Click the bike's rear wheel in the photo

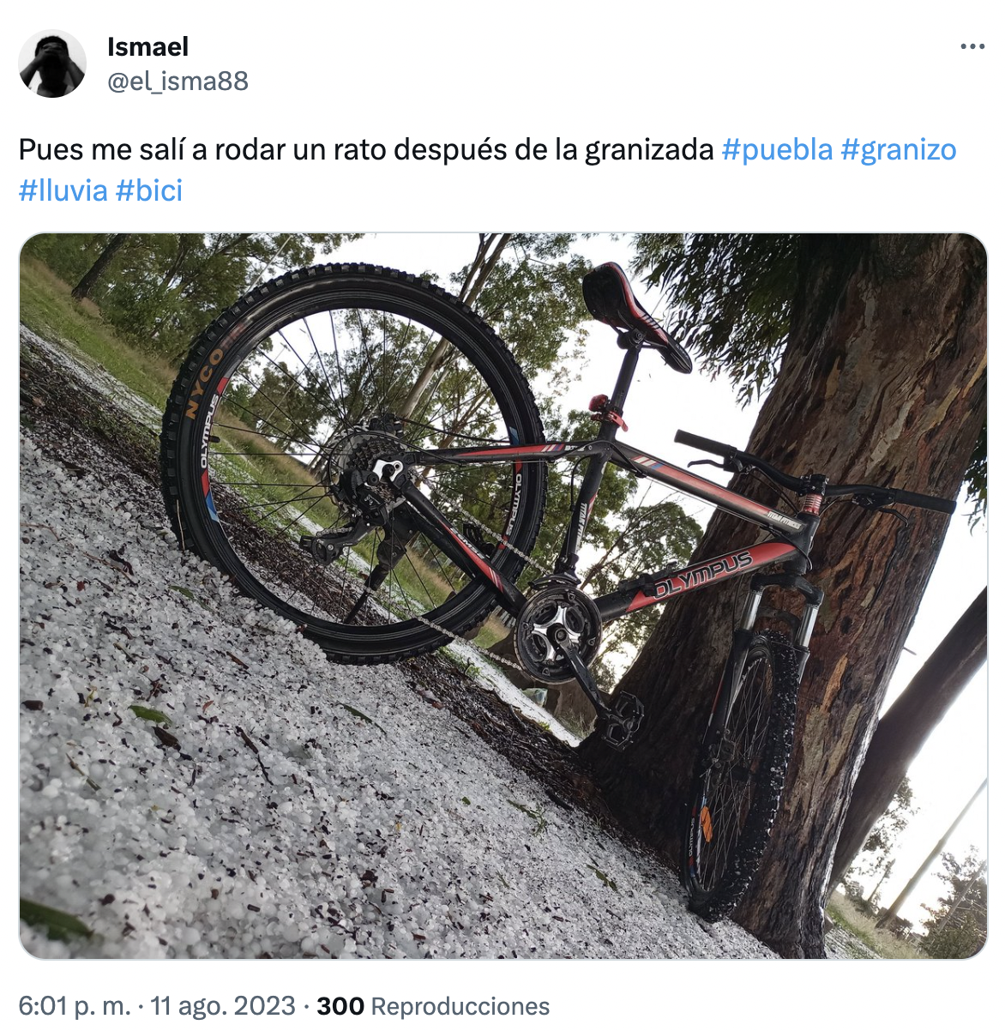pyautogui.click(x=354, y=463)
